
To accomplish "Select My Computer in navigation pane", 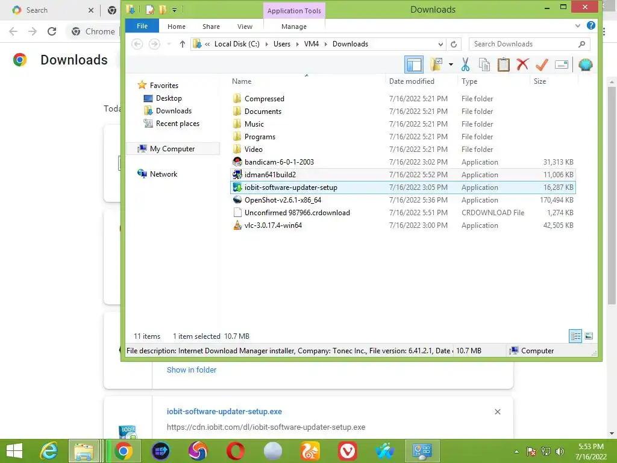I will [172, 149].
